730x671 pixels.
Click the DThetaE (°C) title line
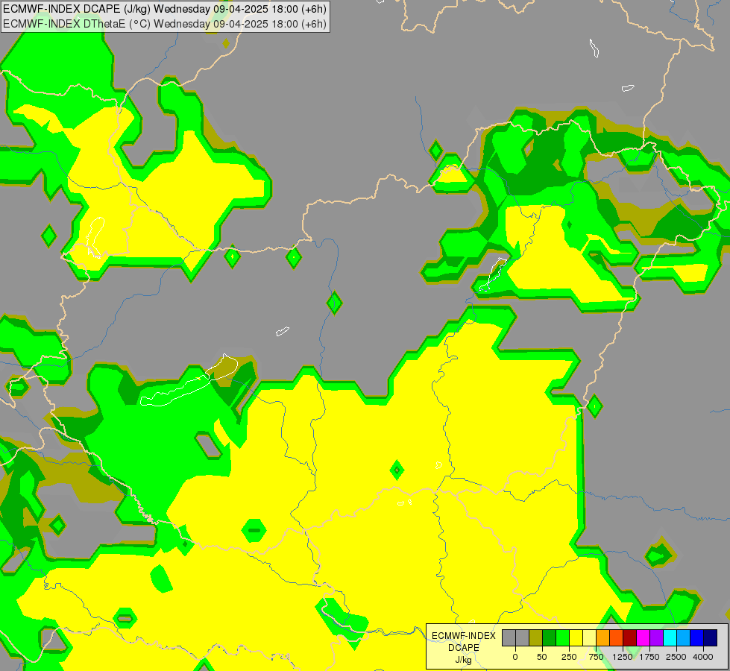[x=165, y=24]
